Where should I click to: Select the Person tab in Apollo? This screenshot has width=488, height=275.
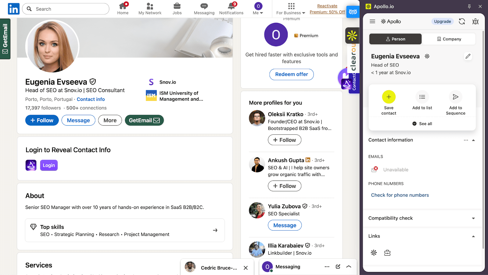(x=395, y=39)
